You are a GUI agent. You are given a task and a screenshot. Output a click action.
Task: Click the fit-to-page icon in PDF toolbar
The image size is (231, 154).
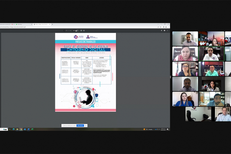[81, 30]
